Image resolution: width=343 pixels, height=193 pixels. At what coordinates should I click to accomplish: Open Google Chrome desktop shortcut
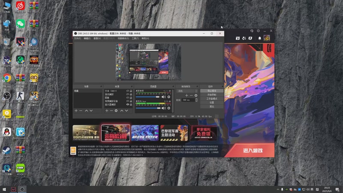tap(7, 80)
